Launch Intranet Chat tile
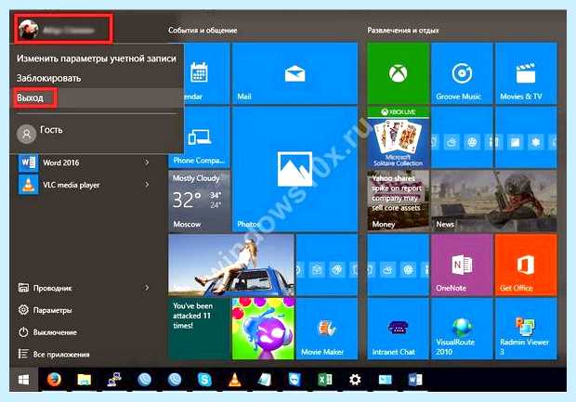Viewport: 576px width, 402px height. pyautogui.click(x=399, y=329)
